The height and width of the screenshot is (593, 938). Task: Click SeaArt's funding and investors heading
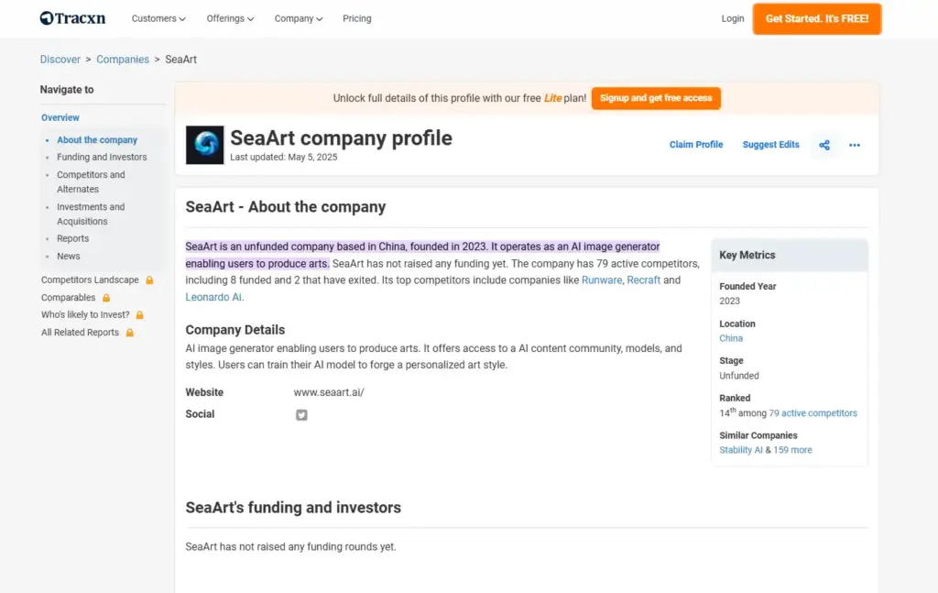point(293,508)
